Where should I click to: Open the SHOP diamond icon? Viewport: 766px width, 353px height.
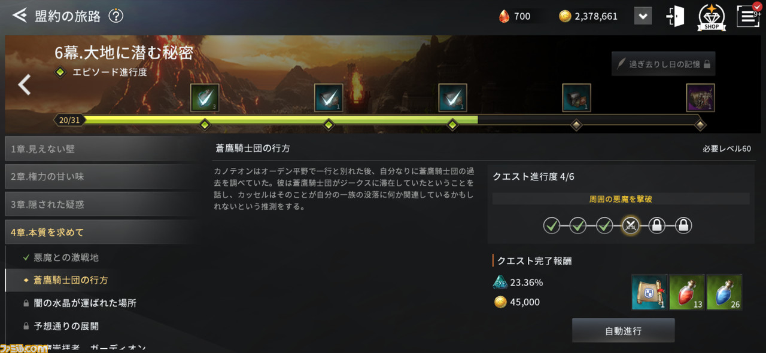coord(712,17)
